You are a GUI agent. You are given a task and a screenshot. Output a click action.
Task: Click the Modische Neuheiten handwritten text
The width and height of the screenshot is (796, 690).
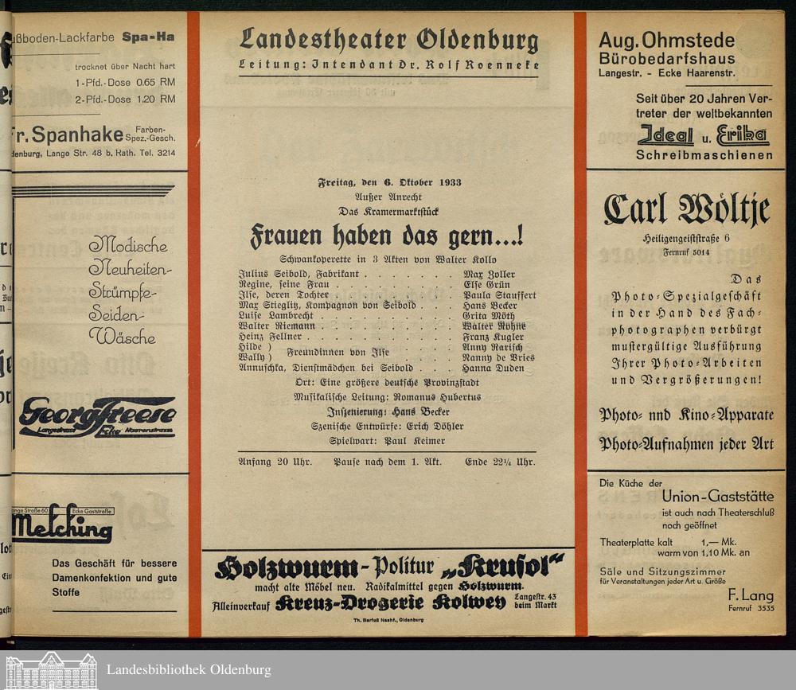(129, 290)
